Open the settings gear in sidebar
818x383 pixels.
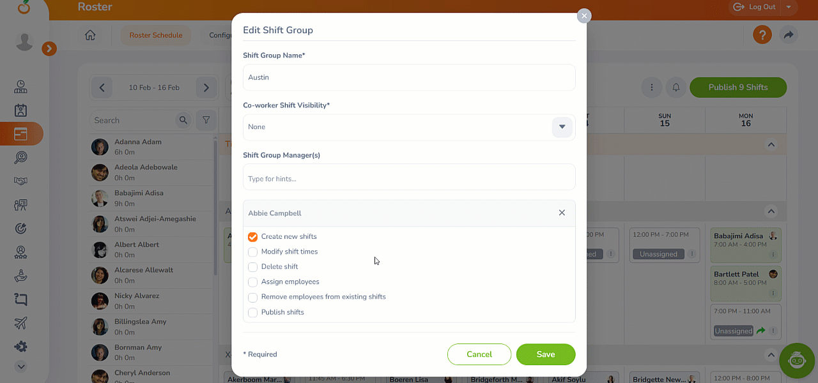(x=20, y=346)
